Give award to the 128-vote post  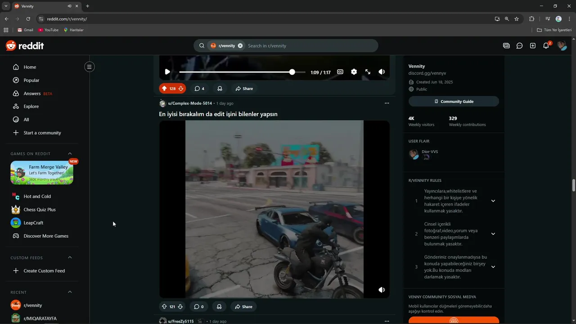220,89
